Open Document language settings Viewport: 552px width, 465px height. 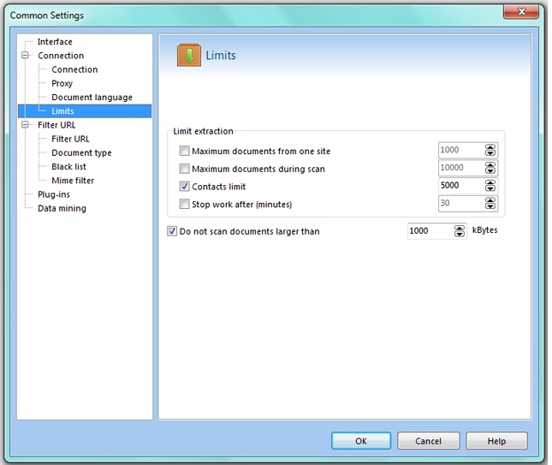click(92, 98)
